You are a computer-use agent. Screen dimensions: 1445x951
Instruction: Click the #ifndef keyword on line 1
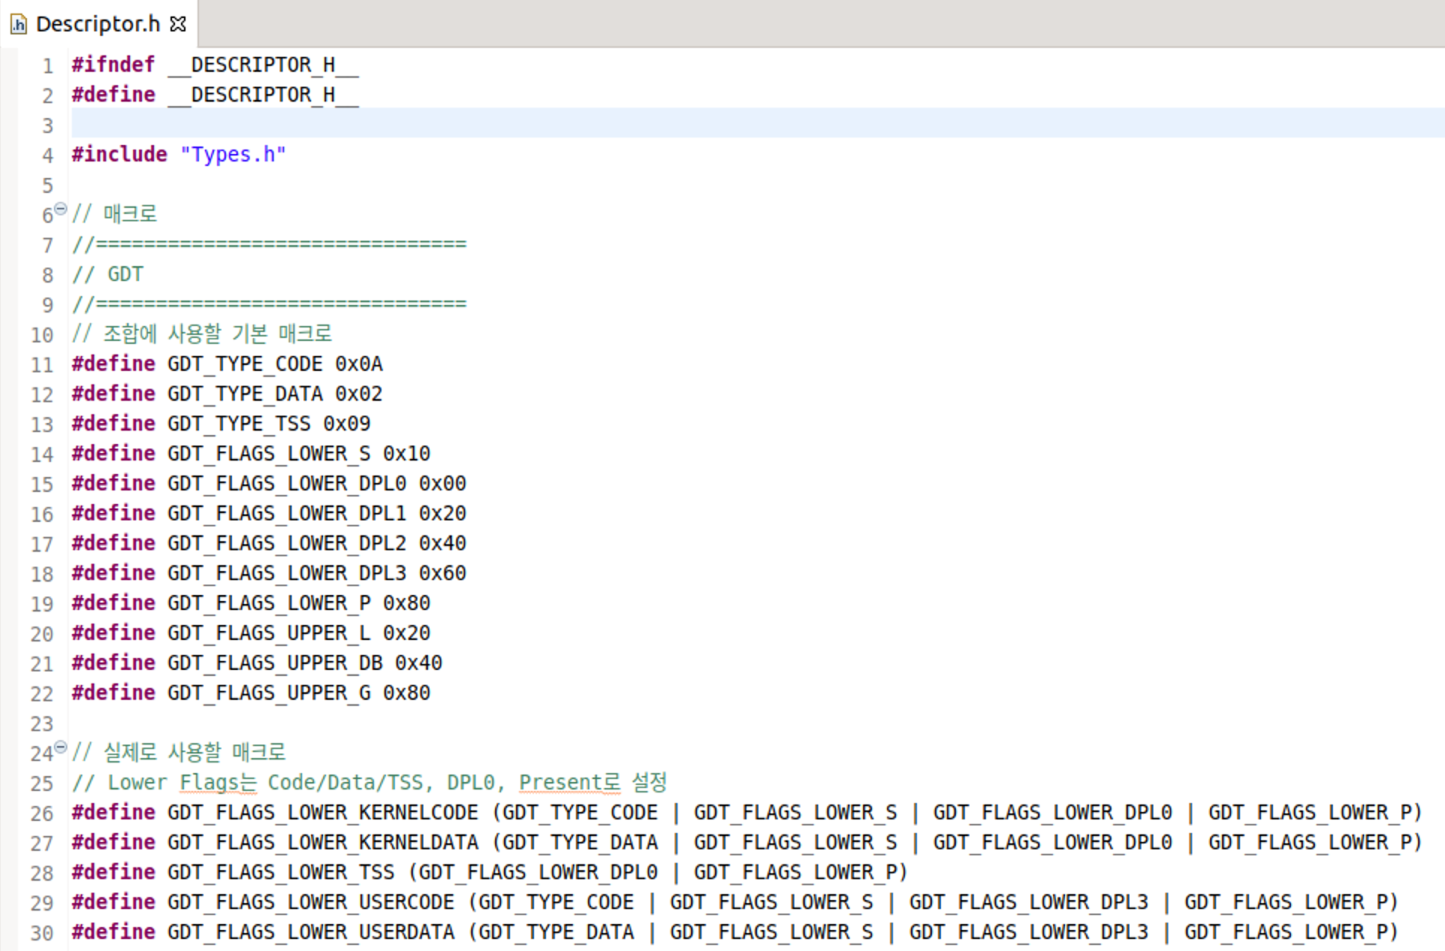[113, 65]
